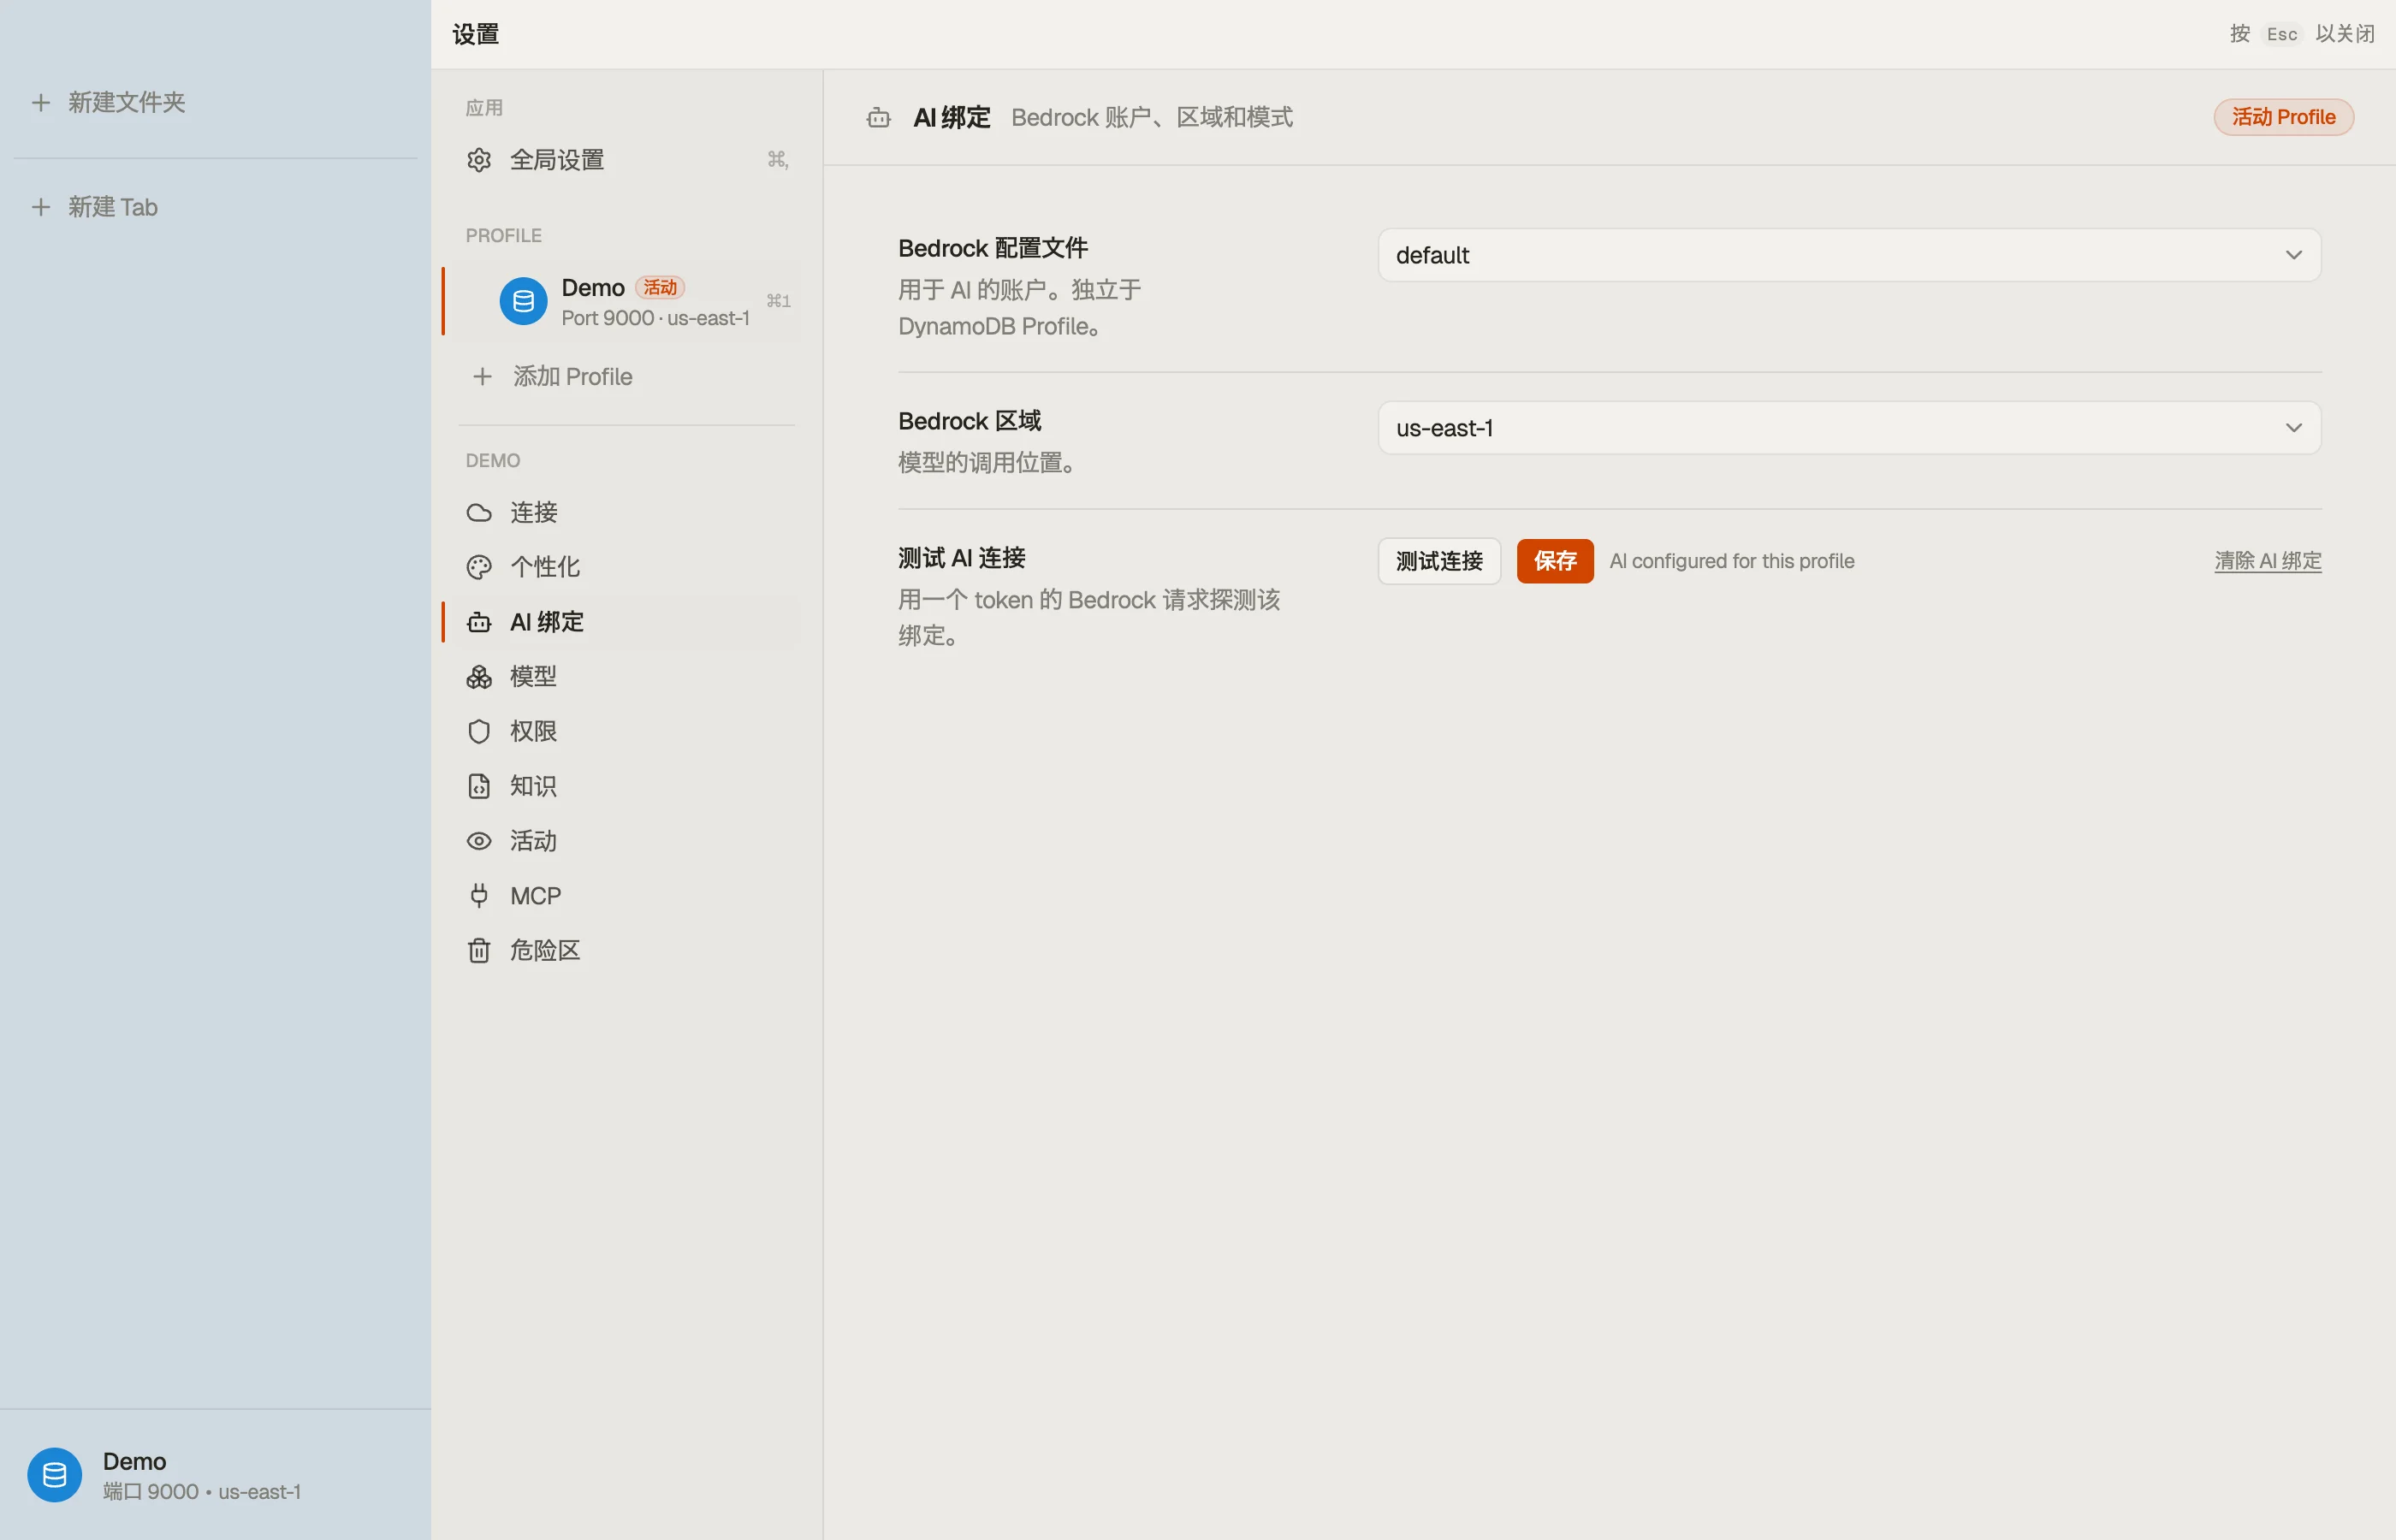Click the robot icon next to AI 绑定 in sidebar
Image resolution: width=2396 pixels, height=1540 pixels.
[x=479, y=622]
